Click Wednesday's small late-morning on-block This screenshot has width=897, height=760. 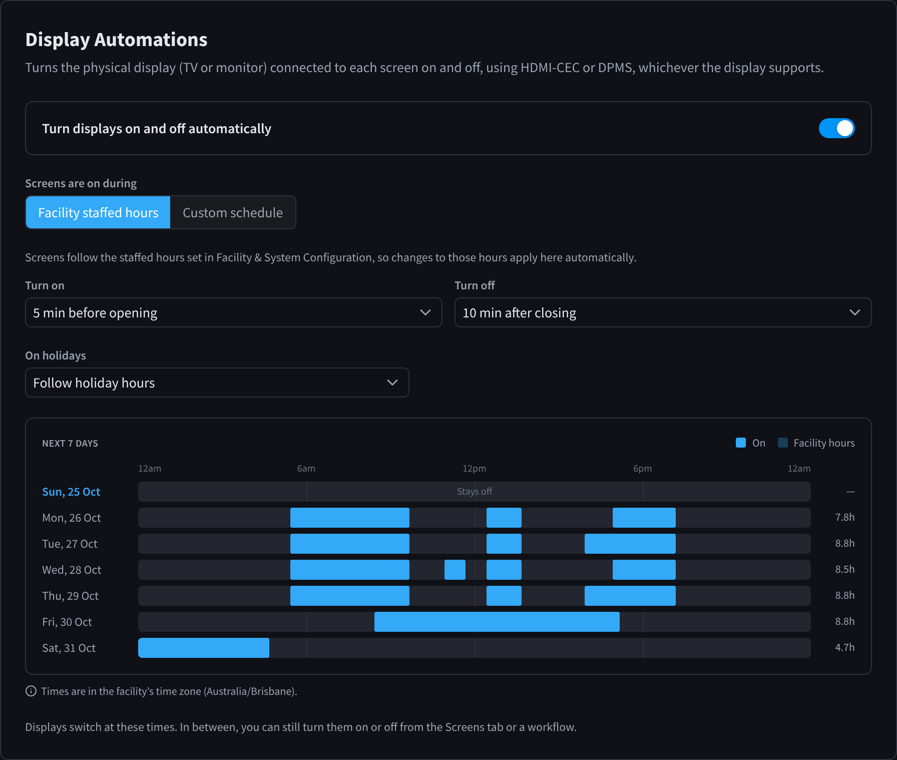coord(455,570)
